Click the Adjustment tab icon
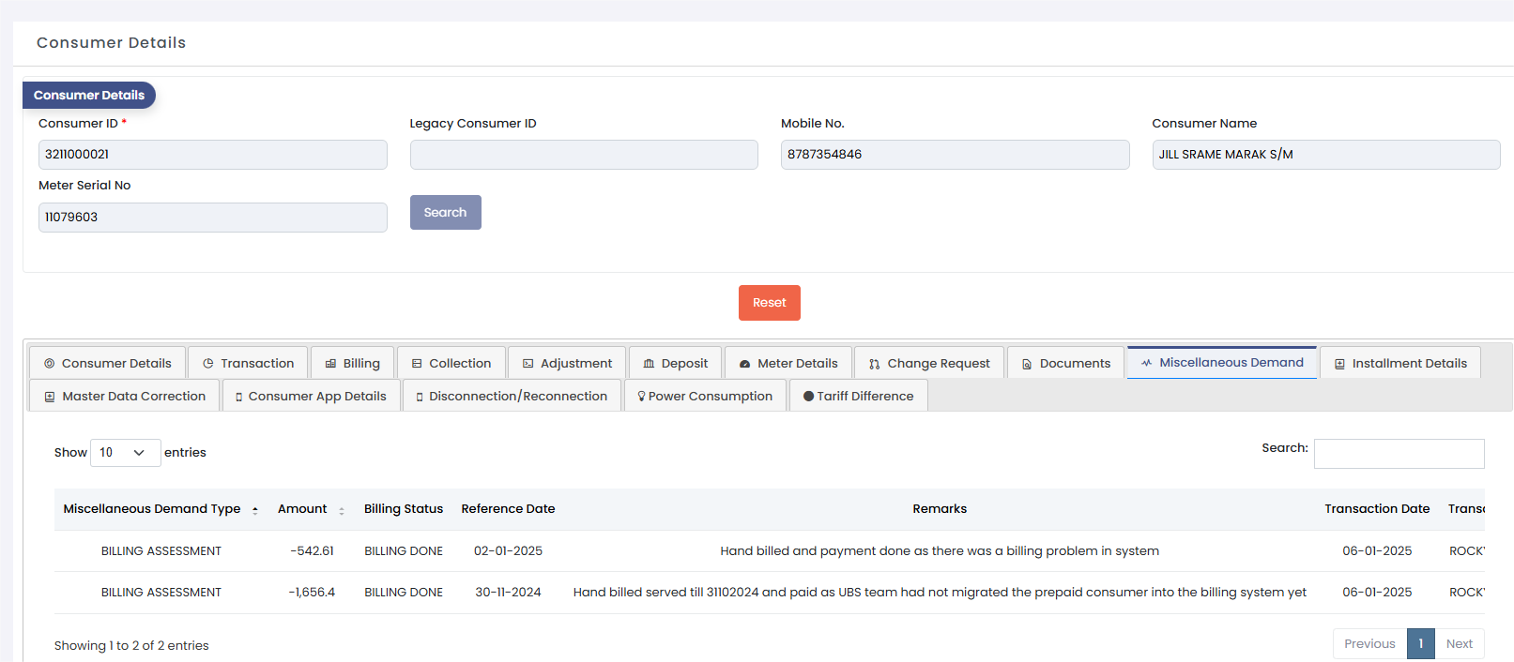This screenshot has width=1514, height=662. (x=528, y=364)
